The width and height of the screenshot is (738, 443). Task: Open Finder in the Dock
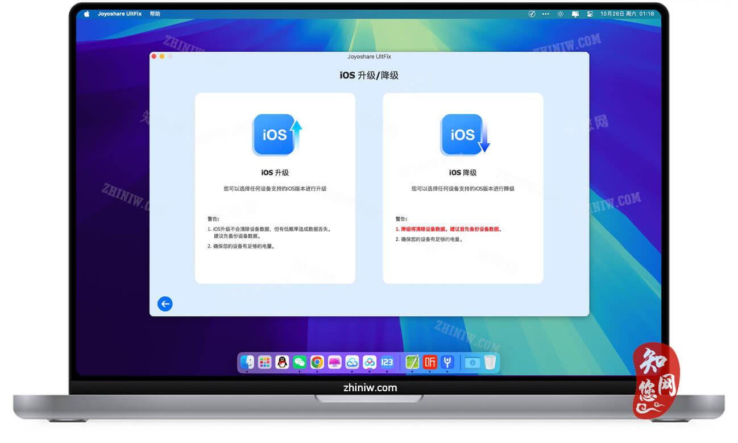[247, 362]
